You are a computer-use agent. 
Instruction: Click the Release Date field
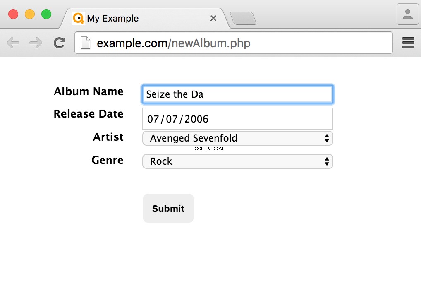pos(238,119)
